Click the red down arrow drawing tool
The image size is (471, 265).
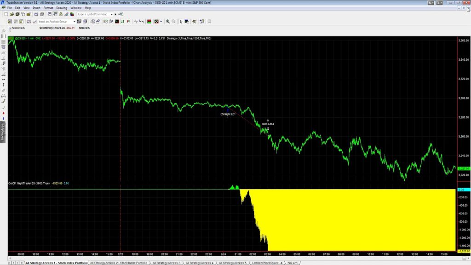pos(4,113)
